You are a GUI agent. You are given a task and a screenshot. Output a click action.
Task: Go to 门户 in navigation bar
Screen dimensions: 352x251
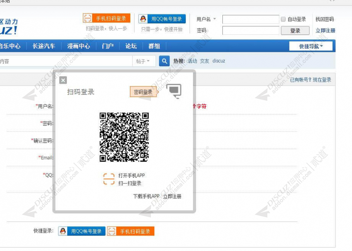108,46
